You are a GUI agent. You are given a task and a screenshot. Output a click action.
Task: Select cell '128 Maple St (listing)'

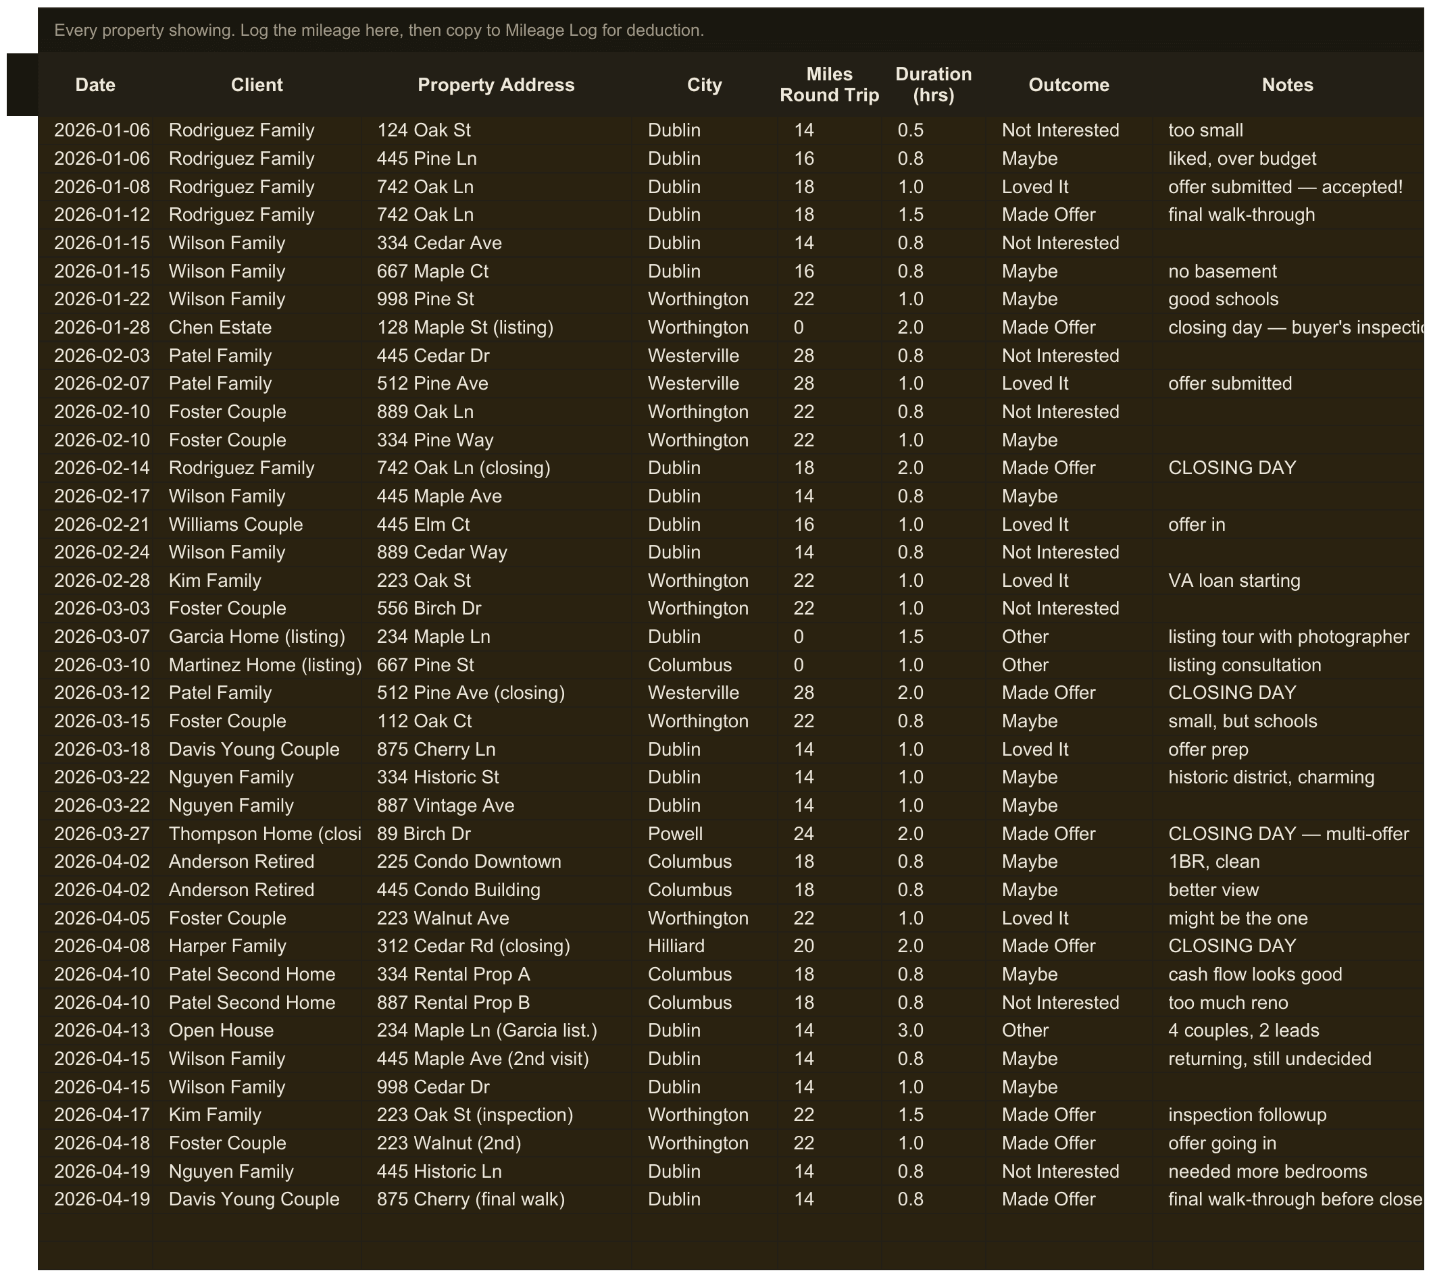point(496,328)
